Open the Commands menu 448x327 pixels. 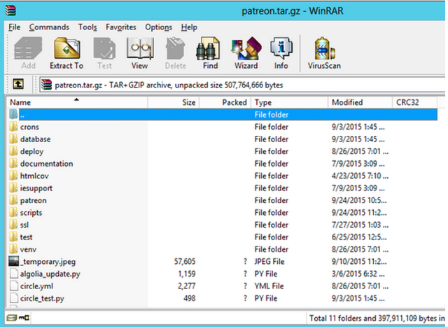coord(49,27)
